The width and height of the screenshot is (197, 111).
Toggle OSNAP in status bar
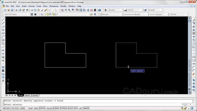tap(56, 108)
